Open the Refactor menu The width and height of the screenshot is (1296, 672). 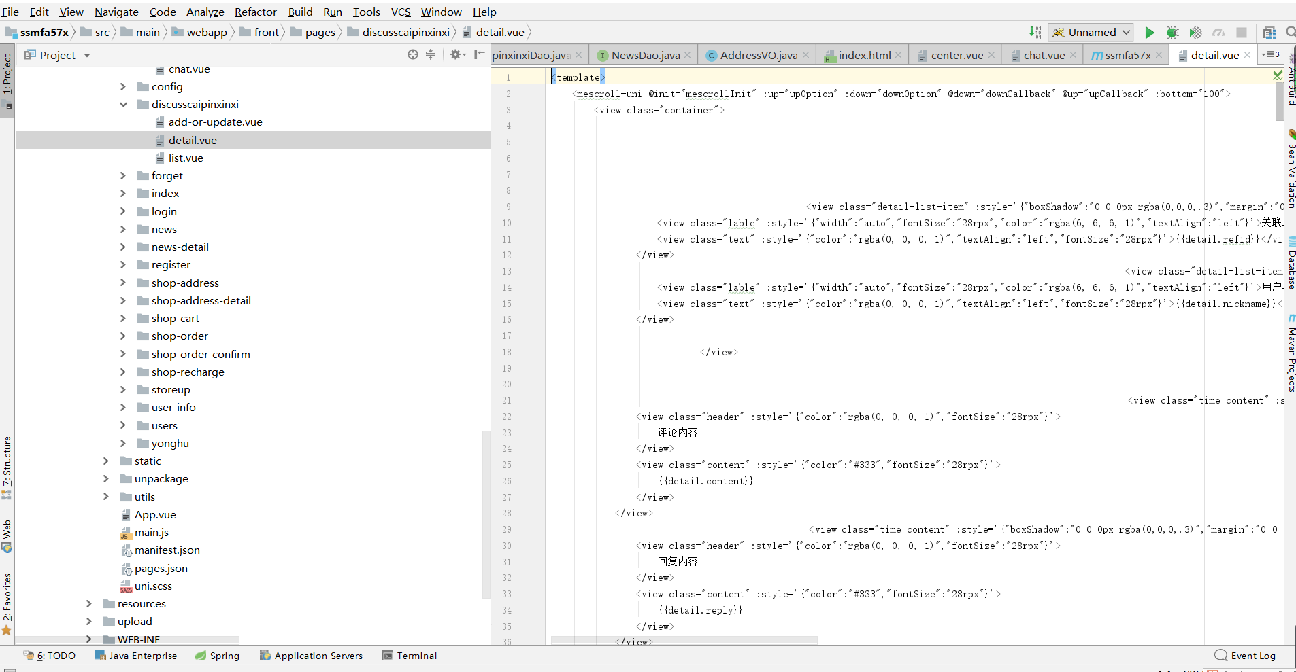click(256, 12)
